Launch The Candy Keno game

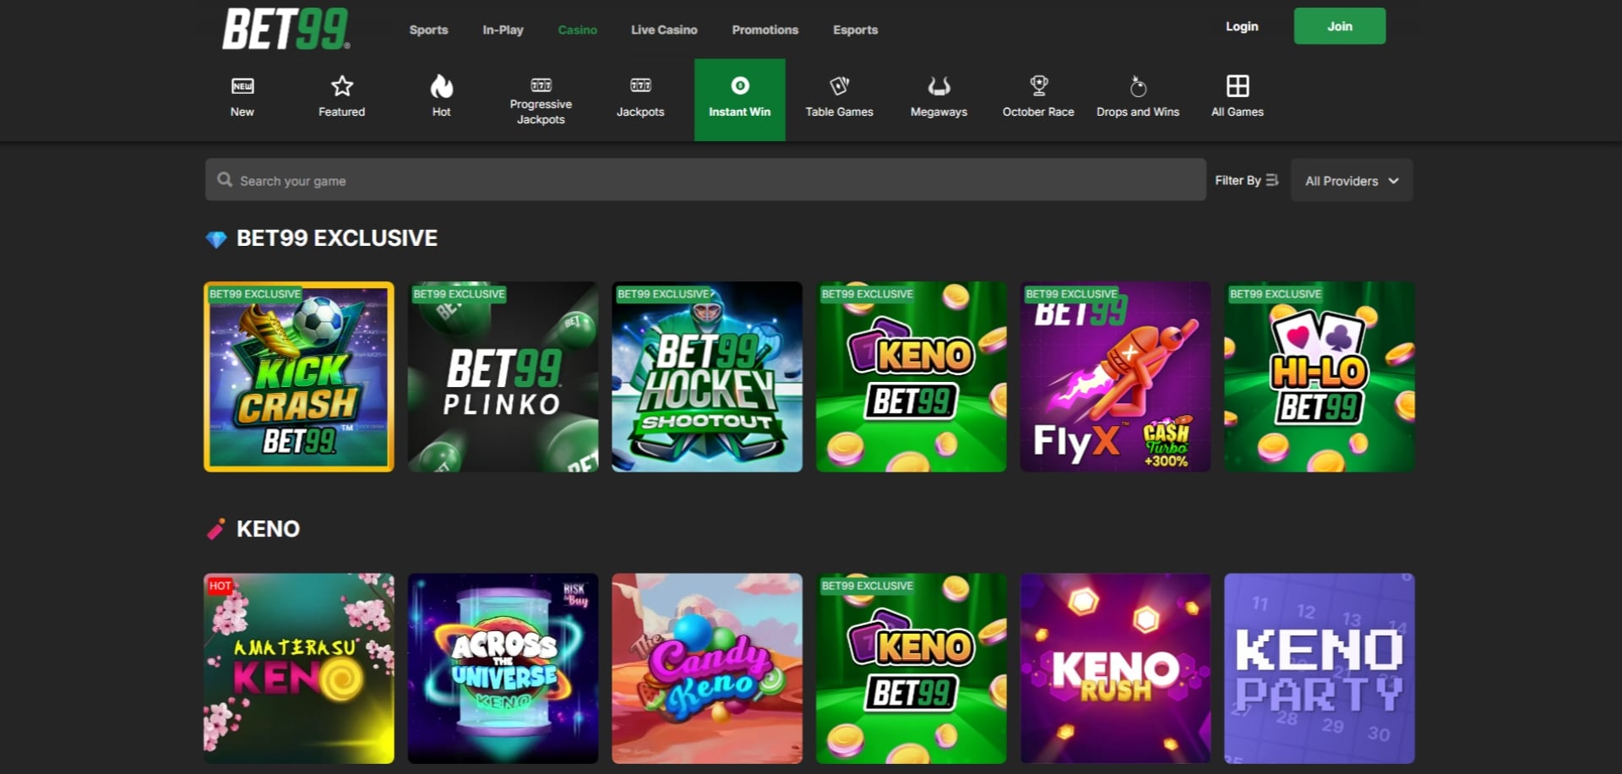tap(707, 668)
